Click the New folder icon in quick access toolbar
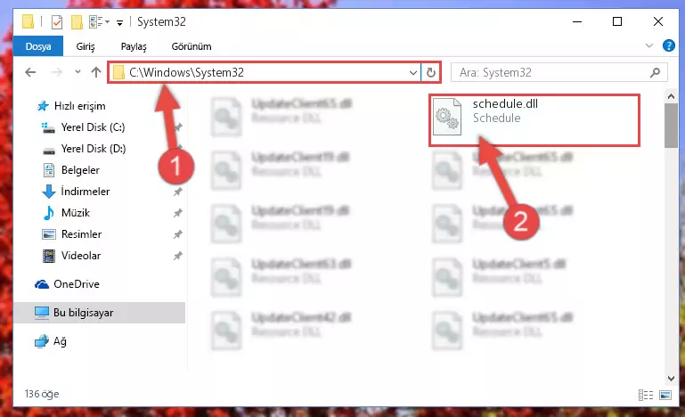Screen dimensions: 685x417 tap(77, 22)
